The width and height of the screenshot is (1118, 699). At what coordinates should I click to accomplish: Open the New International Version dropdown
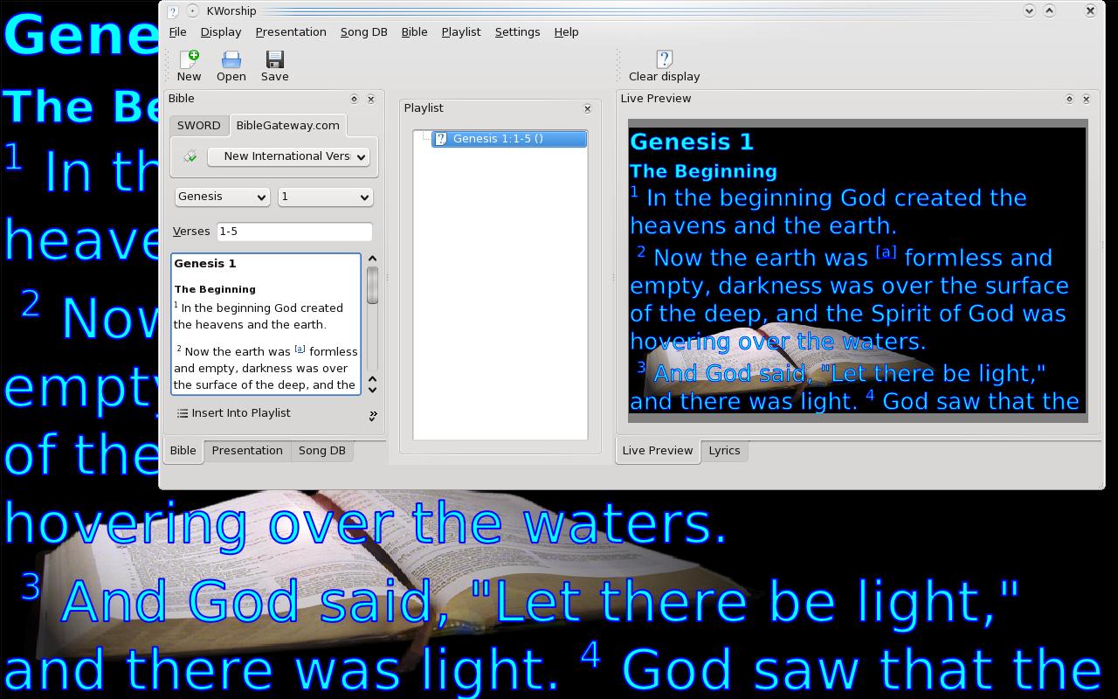288,156
